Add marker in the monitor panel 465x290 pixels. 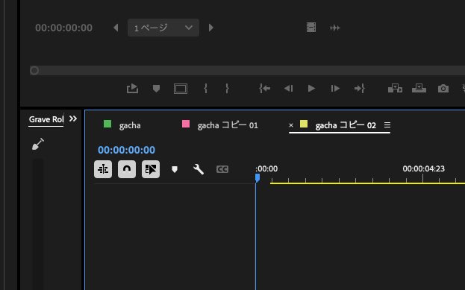156,89
